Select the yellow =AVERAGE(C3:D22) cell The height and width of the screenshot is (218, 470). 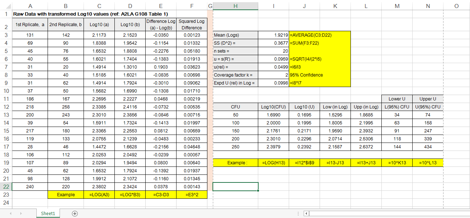tap(320, 35)
